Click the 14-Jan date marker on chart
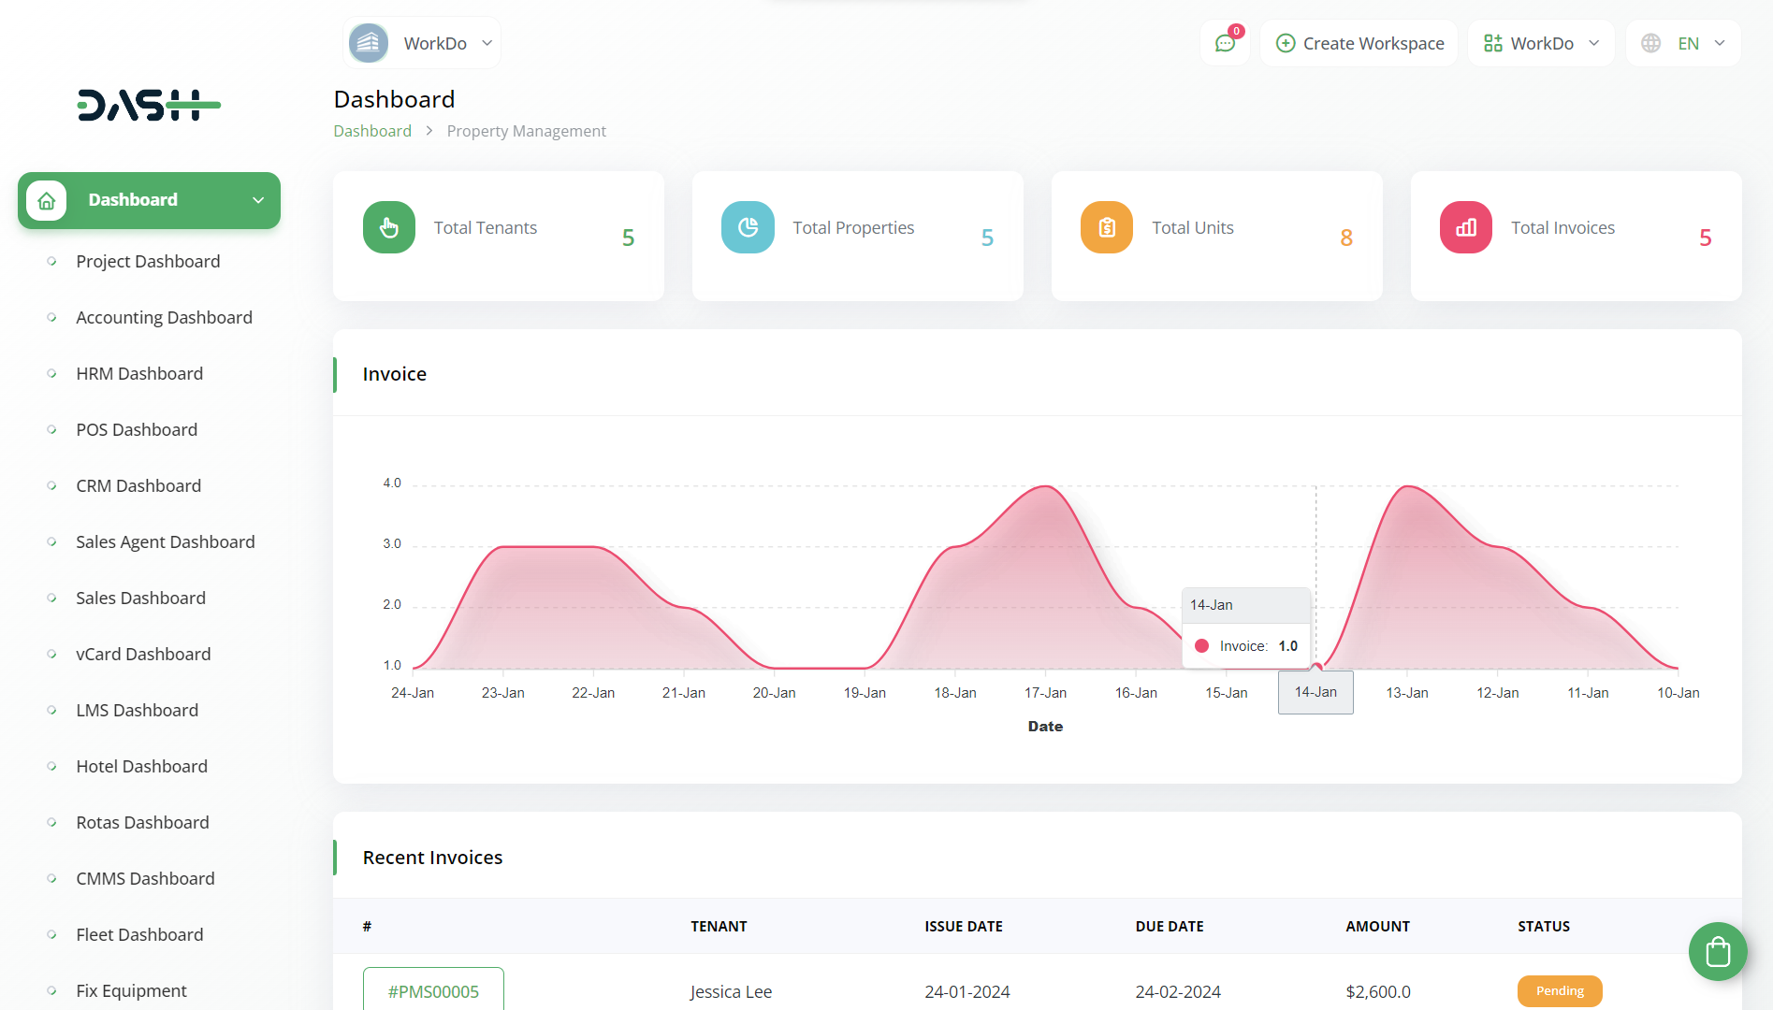 (x=1315, y=693)
